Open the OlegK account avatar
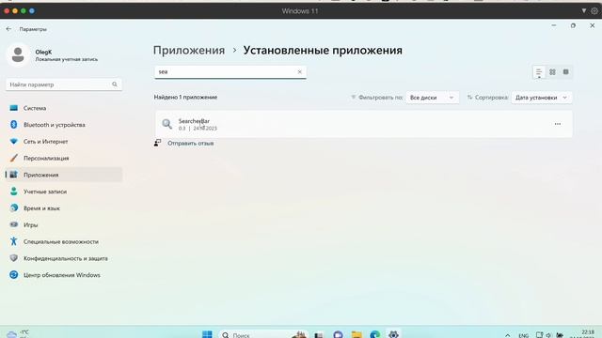Image resolution: width=602 pixels, height=338 pixels. pos(18,54)
